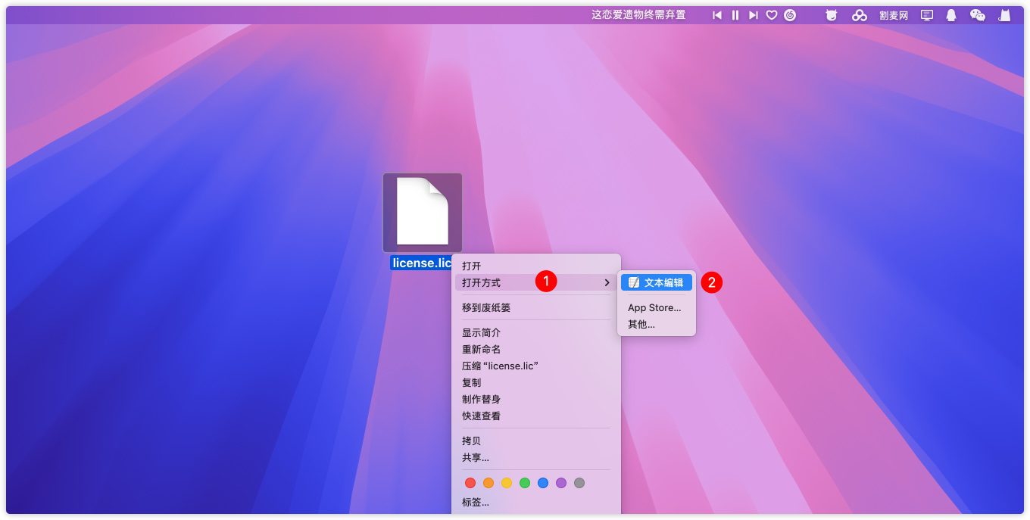Viewport: 1030px width, 520px height.
Task: Select 移到废纸篓 from context menu
Action: click(x=486, y=307)
